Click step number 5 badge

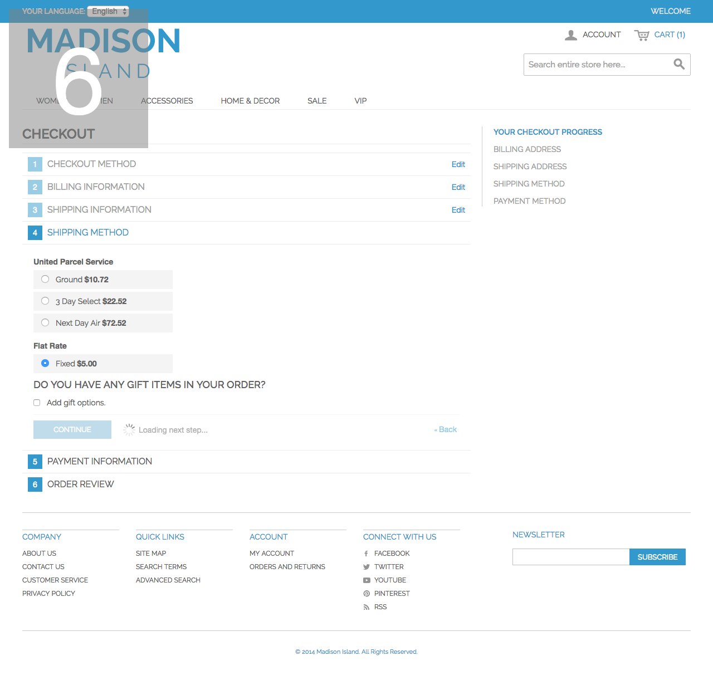click(x=35, y=462)
